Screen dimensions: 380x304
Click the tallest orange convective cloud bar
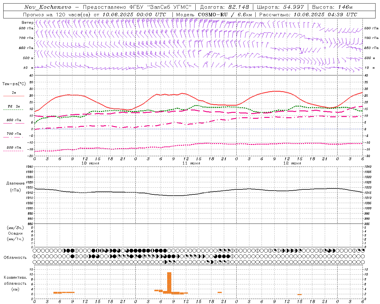point(169,283)
